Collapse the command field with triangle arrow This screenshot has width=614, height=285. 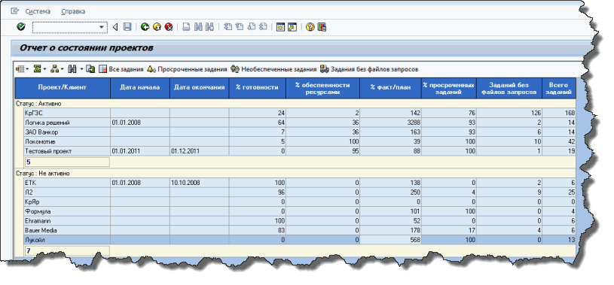[115, 27]
